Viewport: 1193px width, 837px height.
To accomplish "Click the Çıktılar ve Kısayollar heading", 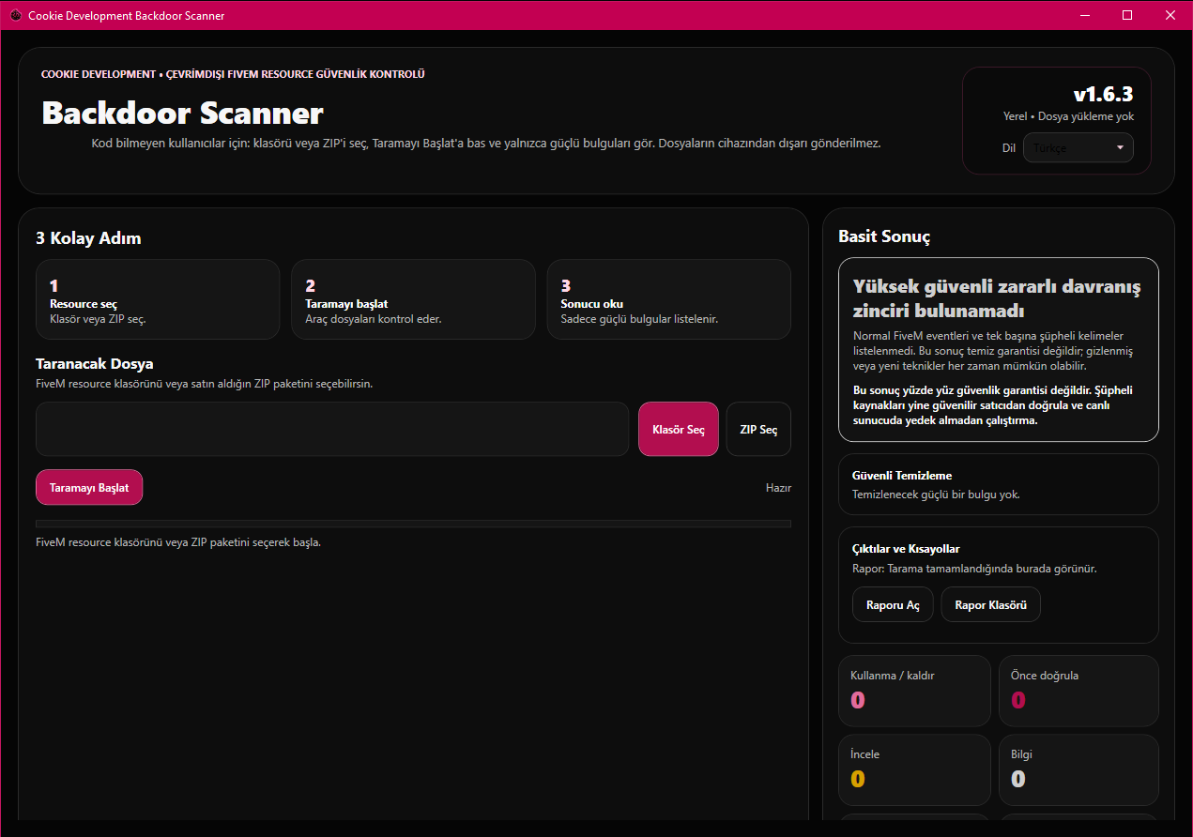I will pos(906,549).
